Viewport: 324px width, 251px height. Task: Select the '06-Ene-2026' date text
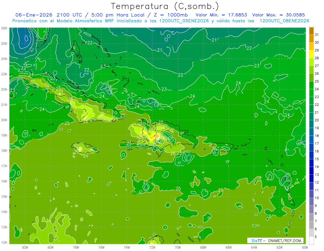[34, 15]
